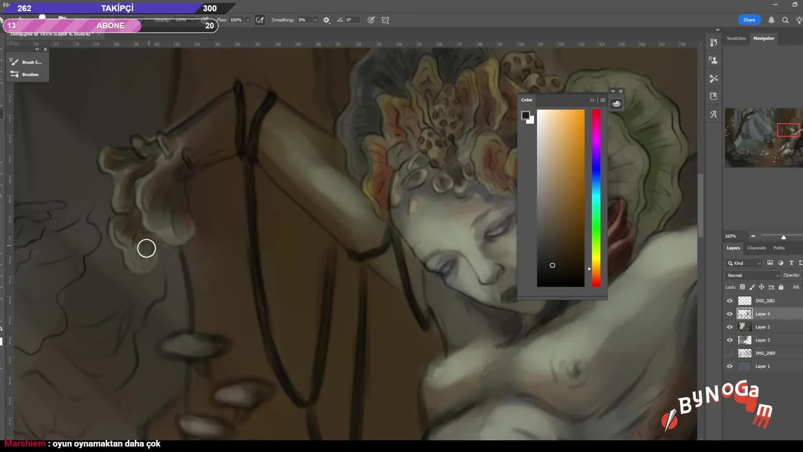Open the Clone Source panel icon
The height and width of the screenshot is (452, 803).
pos(713,60)
